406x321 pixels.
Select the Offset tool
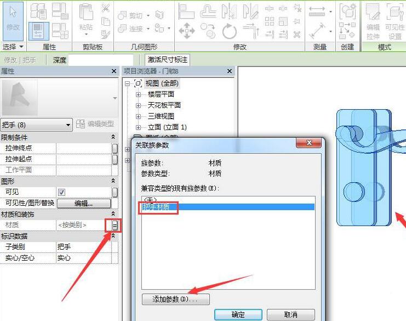(208, 12)
